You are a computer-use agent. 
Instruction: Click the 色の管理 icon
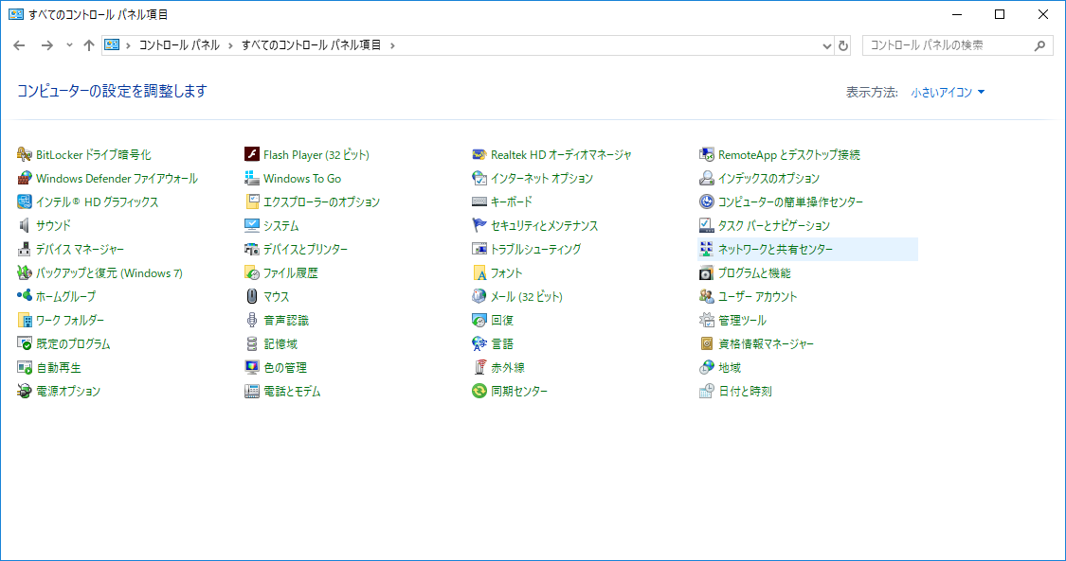point(252,368)
